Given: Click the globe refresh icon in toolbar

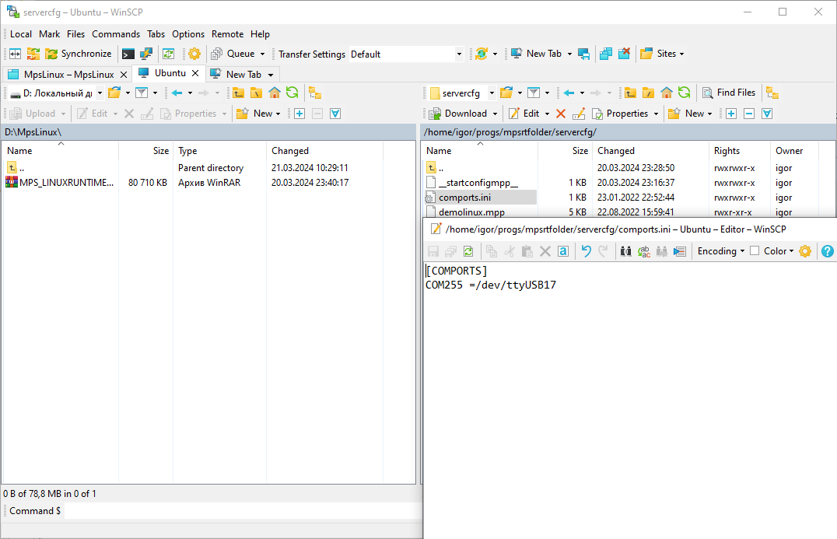Looking at the screenshot, I should [x=482, y=54].
